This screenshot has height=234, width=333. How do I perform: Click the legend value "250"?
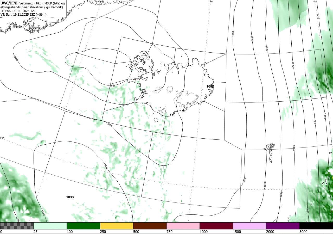pyautogui.click(x=103, y=232)
